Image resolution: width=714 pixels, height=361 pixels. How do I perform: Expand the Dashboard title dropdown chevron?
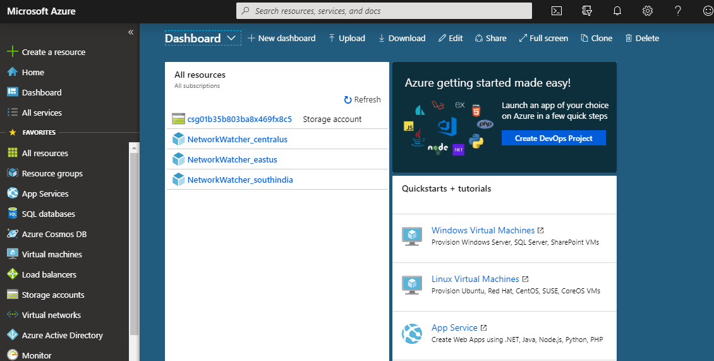click(231, 39)
